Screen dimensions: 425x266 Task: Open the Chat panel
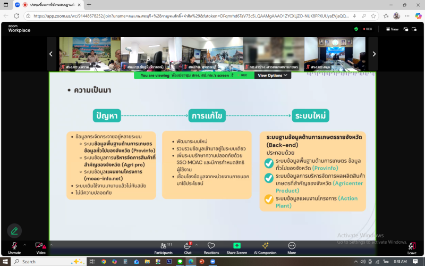(x=187, y=247)
